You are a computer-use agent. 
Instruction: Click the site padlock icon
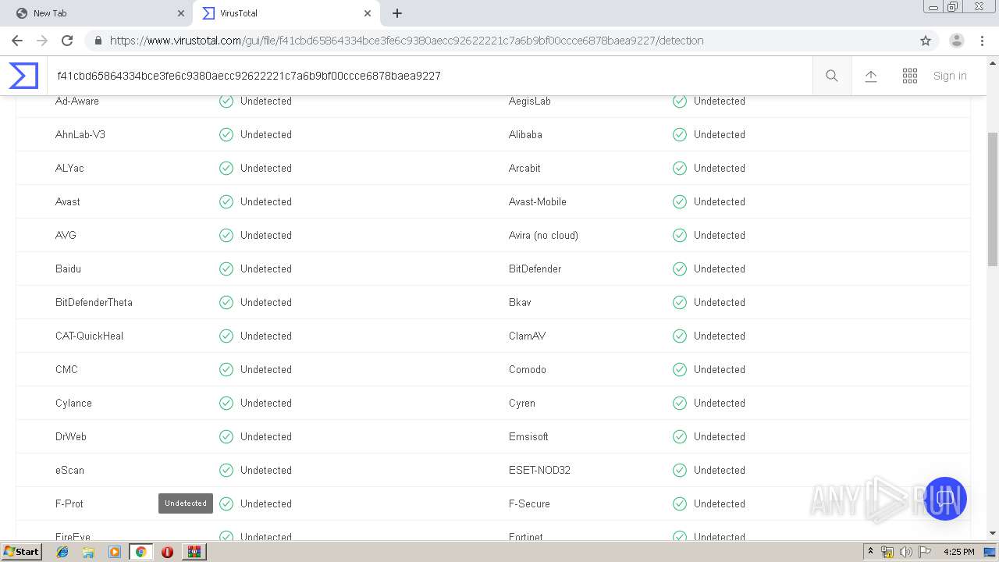(98, 41)
